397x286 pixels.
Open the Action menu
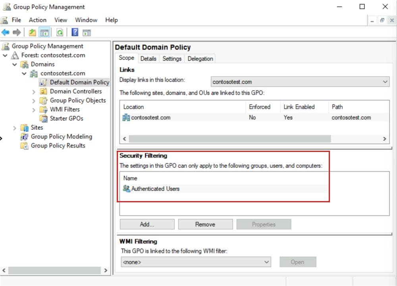38,20
